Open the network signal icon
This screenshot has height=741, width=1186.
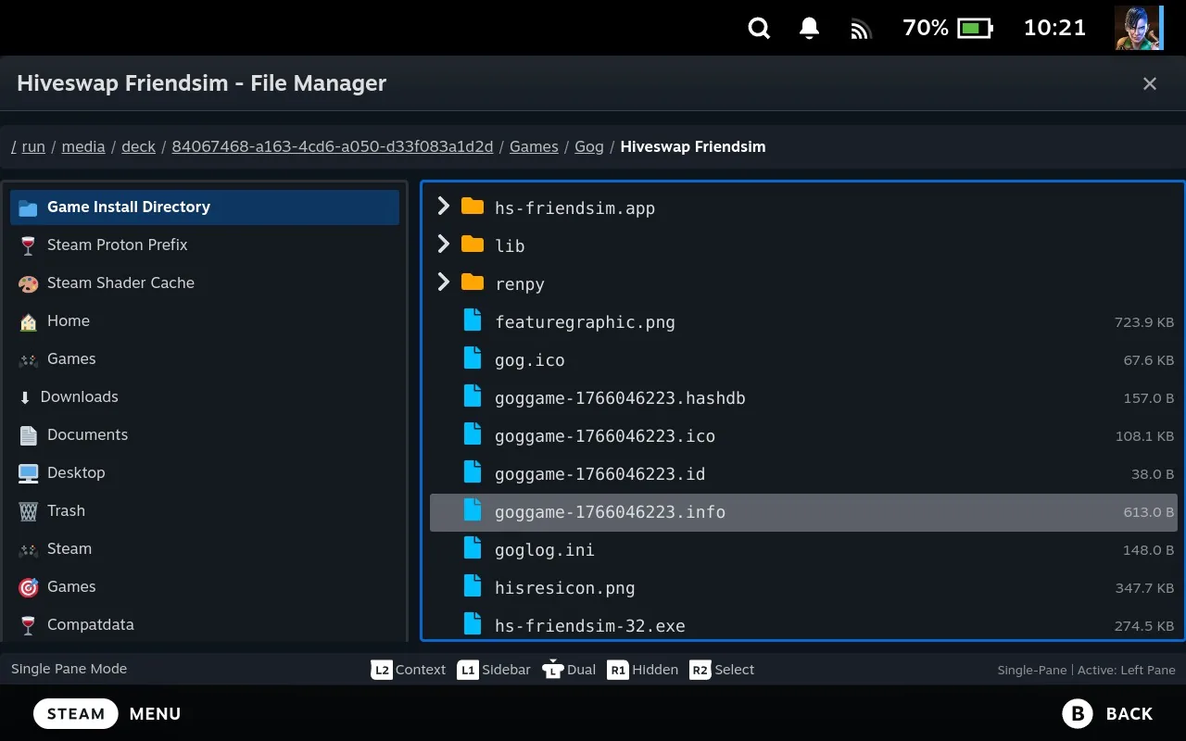[x=861, y=30]
